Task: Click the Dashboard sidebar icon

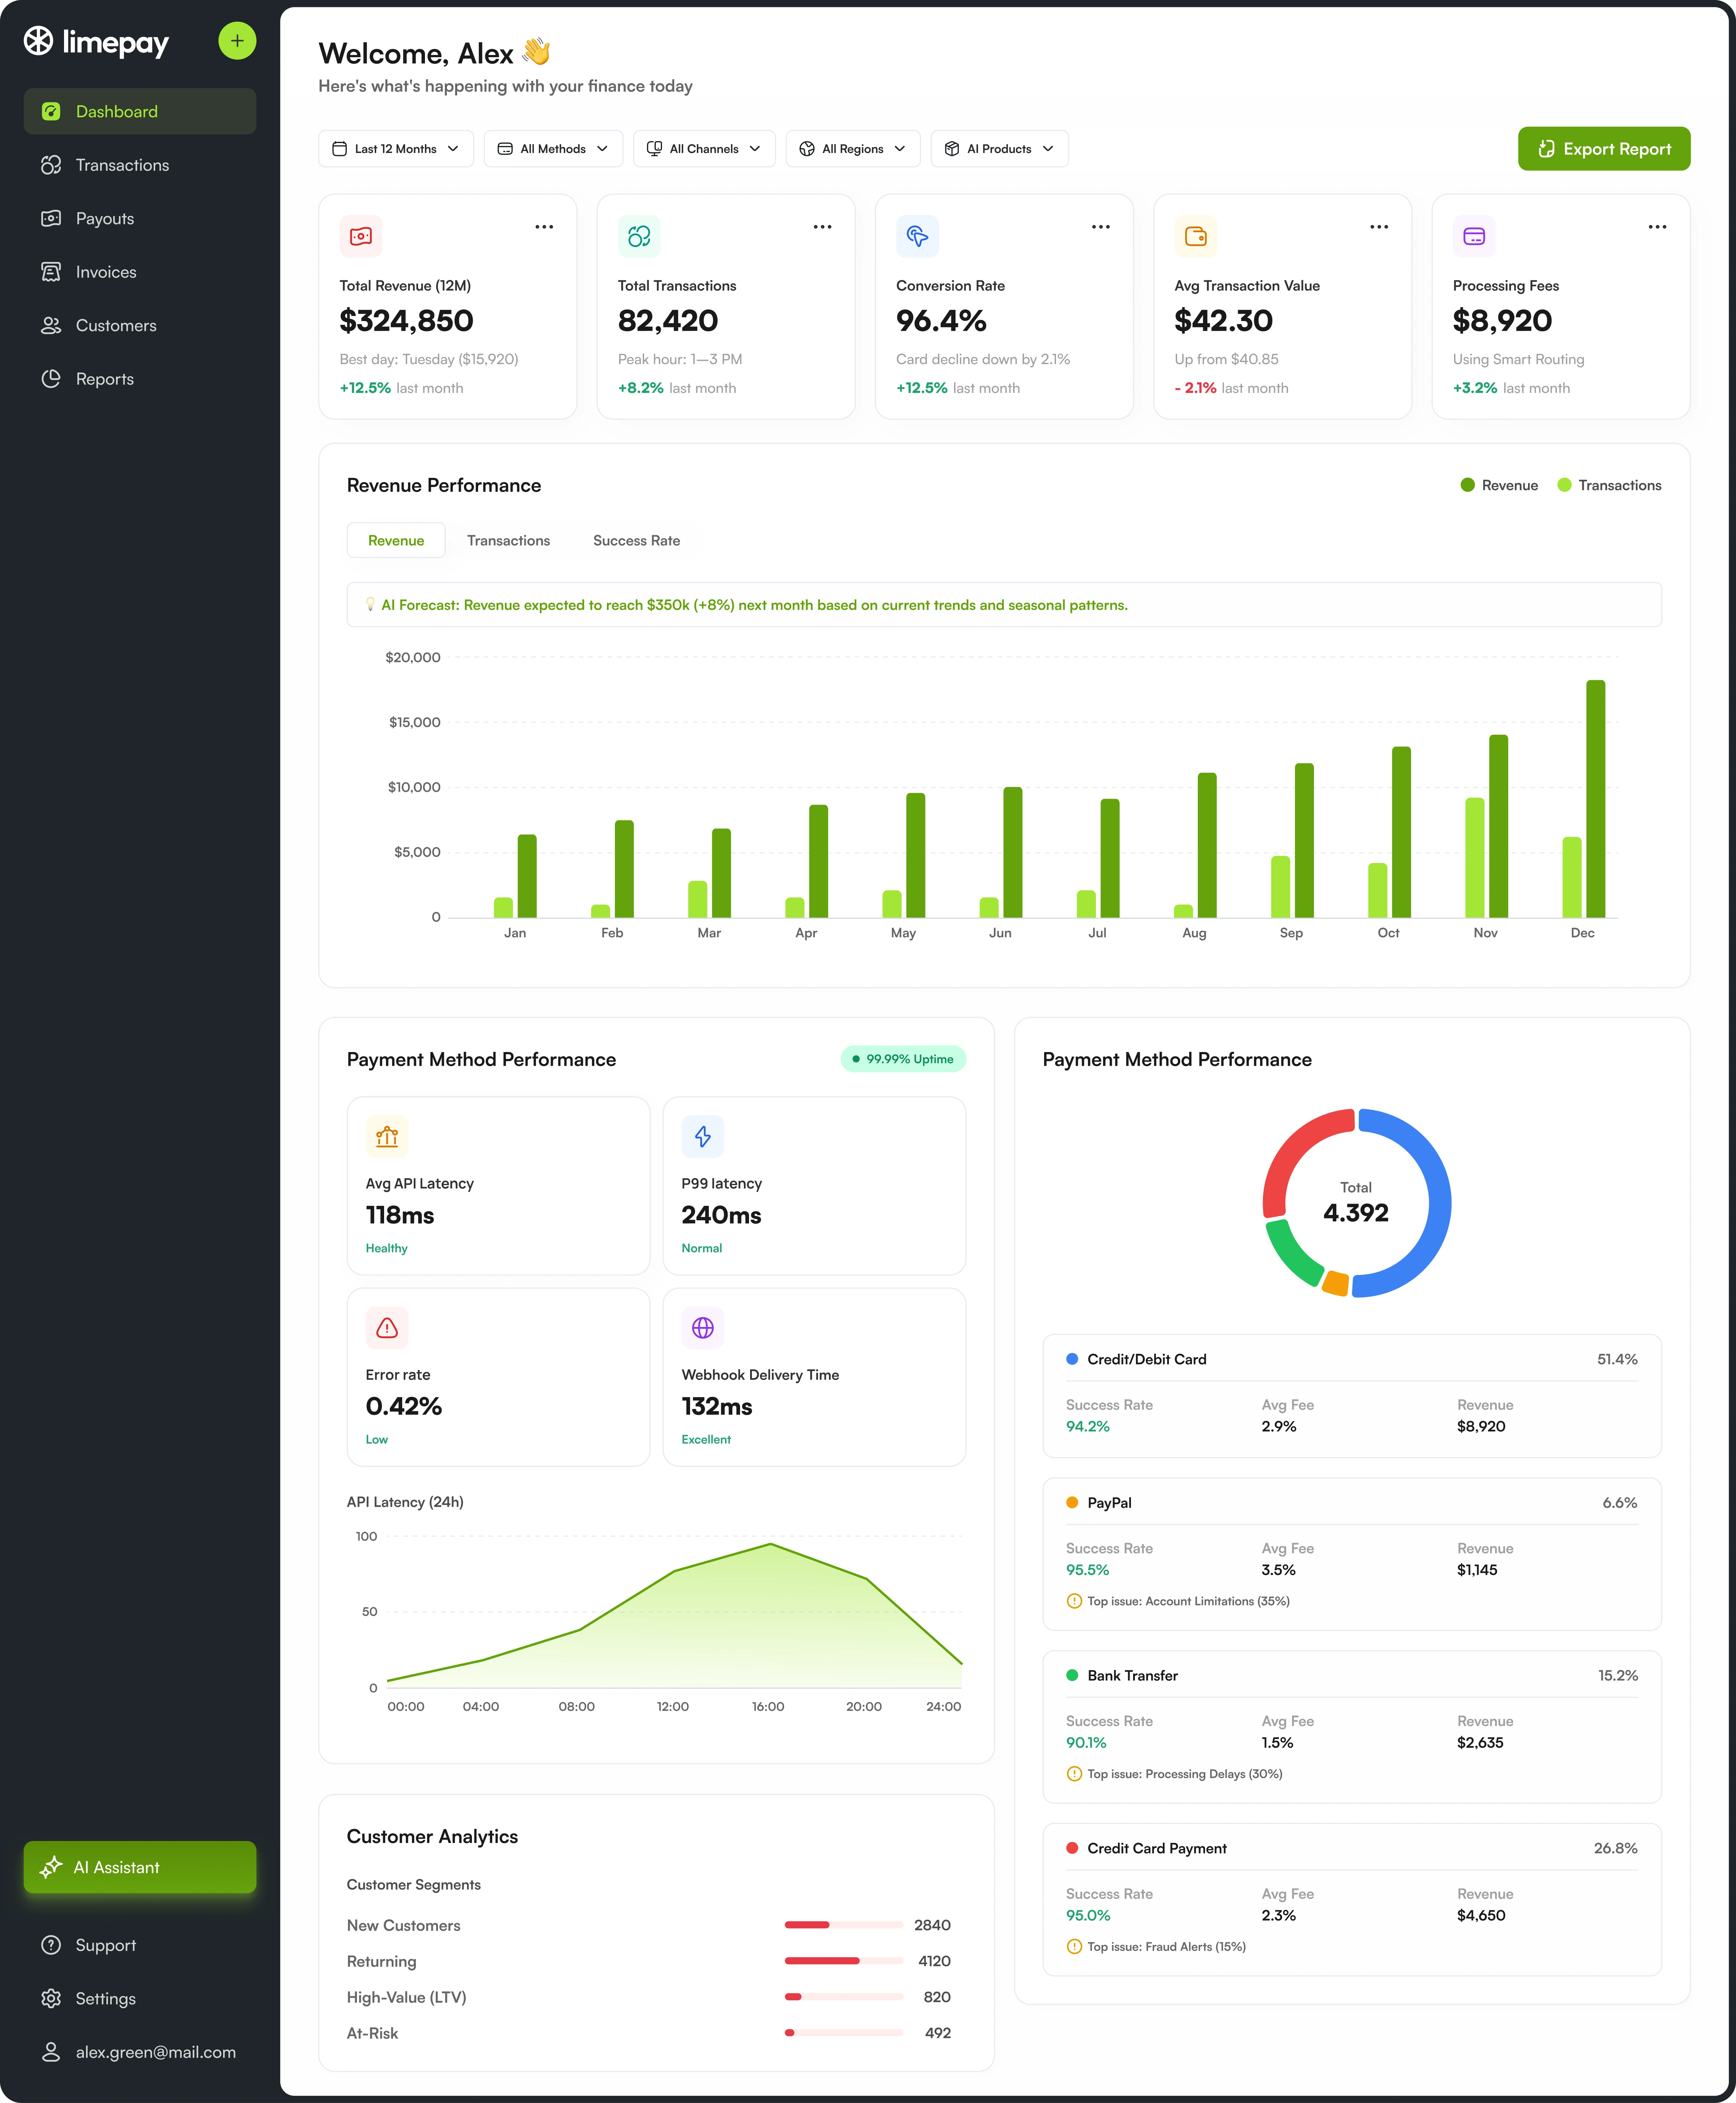Action: click(51, 111)
